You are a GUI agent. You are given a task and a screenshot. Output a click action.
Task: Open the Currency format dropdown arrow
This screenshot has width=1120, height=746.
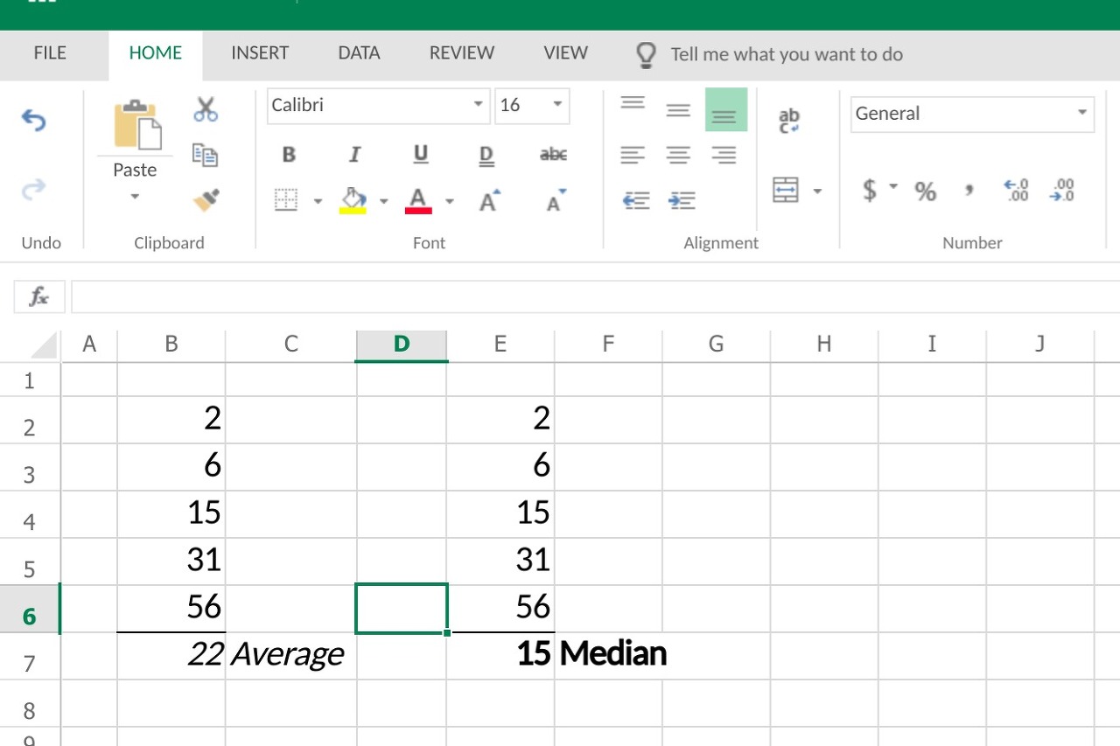tap(893, 186)
